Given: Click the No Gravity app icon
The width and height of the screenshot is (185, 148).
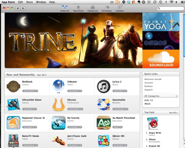Looking at the screenshot, I should [x=58, y=123].
